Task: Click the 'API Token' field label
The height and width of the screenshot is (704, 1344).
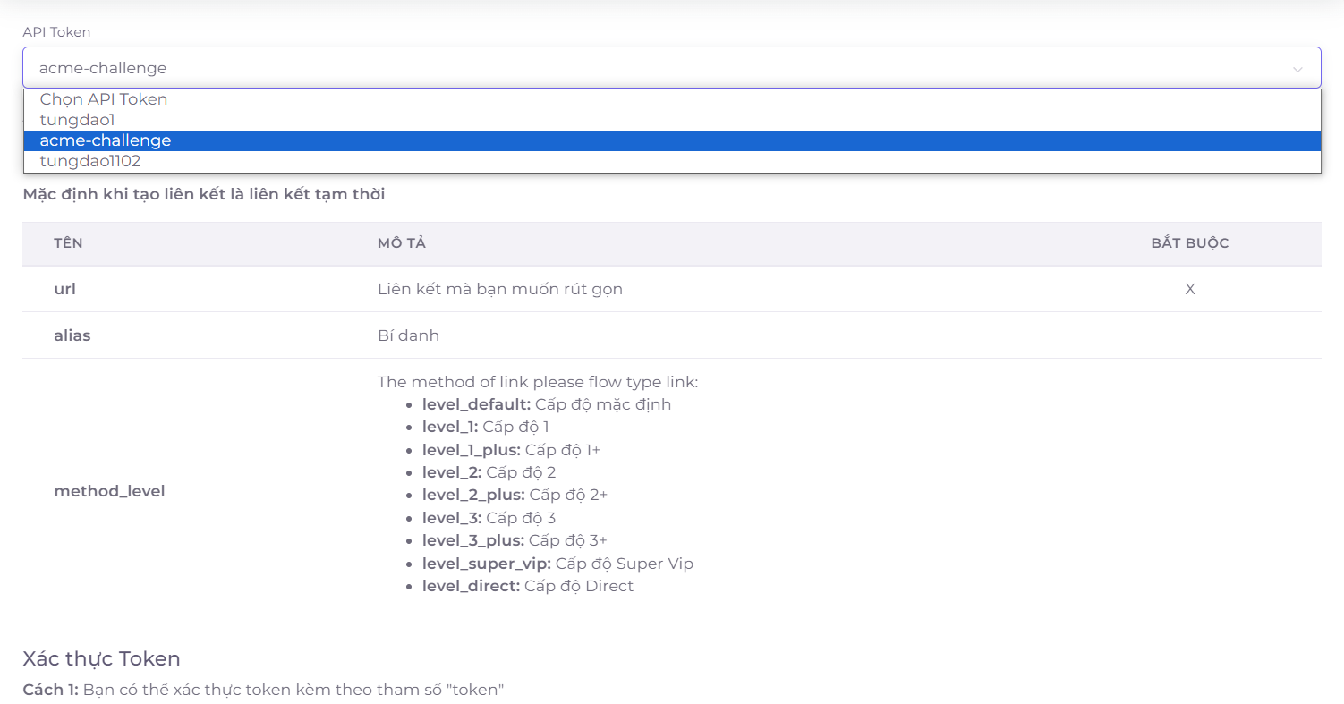Action: (x=56, y=32)
